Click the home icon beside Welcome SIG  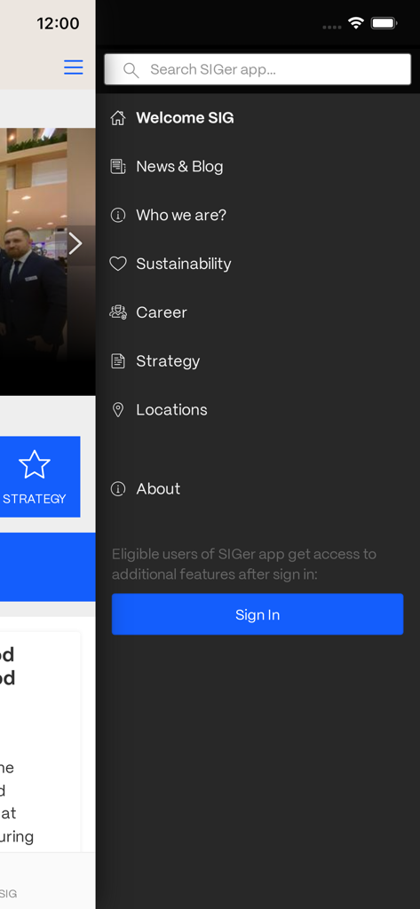[x=118, y=118]
